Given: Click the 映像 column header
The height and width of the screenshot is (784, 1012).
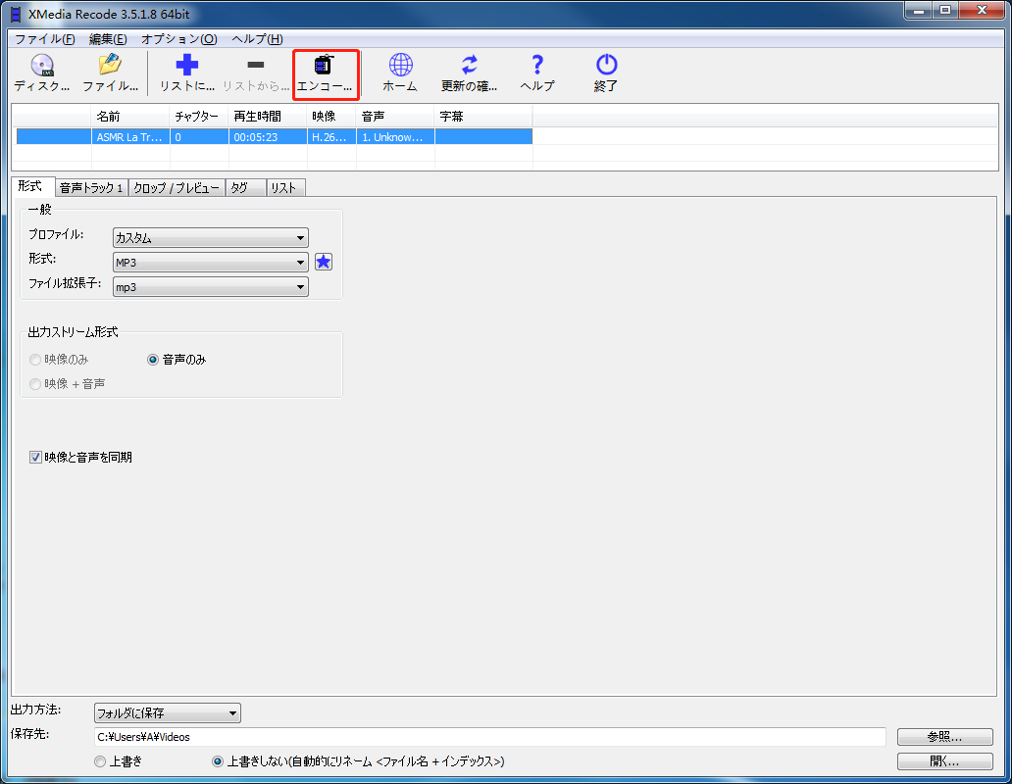Looking at the screenshot, I should (331, 117).
